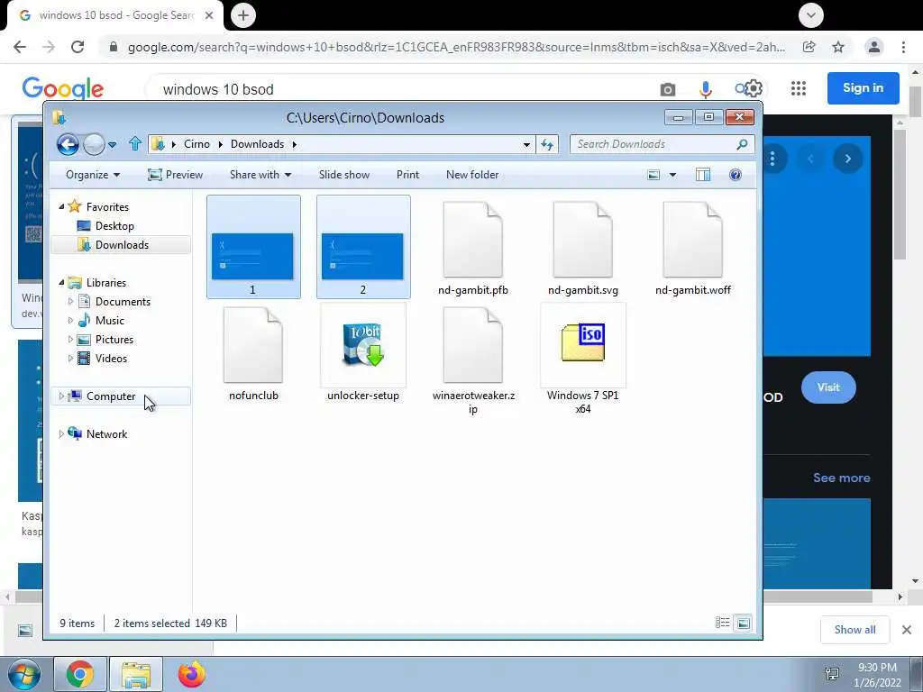Switch to large icons view in status bar
This screenshot has width=923, height=692.
click(743, 623)
